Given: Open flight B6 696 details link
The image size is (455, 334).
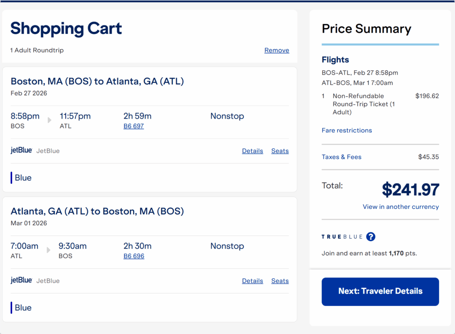Looking at the screenshot, I should [x=134, y=256].
